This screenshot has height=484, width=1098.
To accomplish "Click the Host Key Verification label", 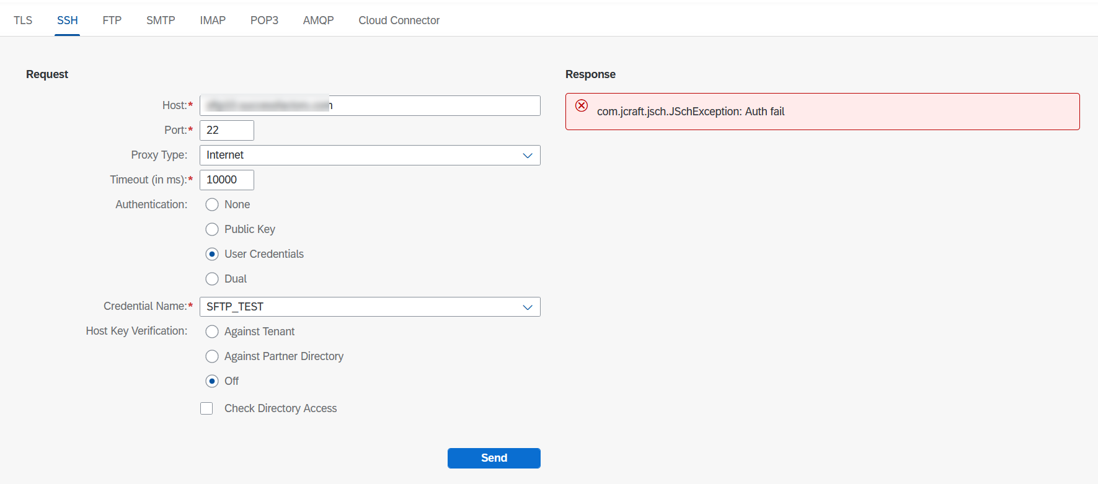I will [136, 331].
